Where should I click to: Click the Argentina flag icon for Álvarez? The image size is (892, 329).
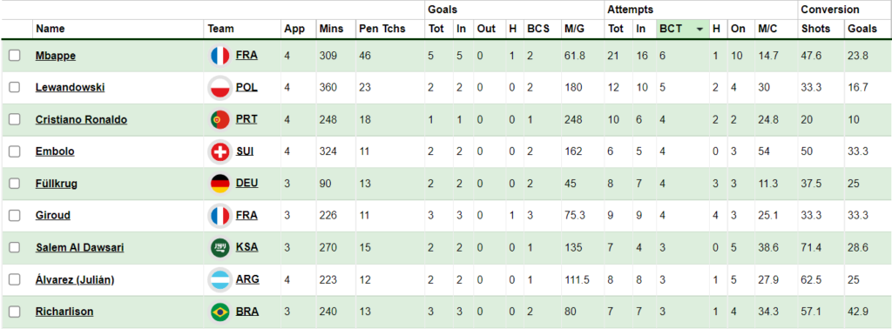[x=220, y=279]
